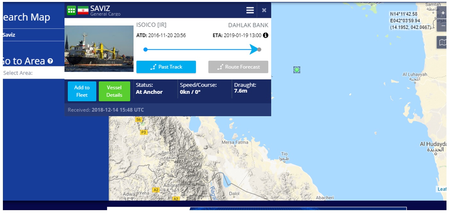Viewport: 450px width, 214px height.
Task: Click the At Anchor status text
Action: (x=149, y=92)
